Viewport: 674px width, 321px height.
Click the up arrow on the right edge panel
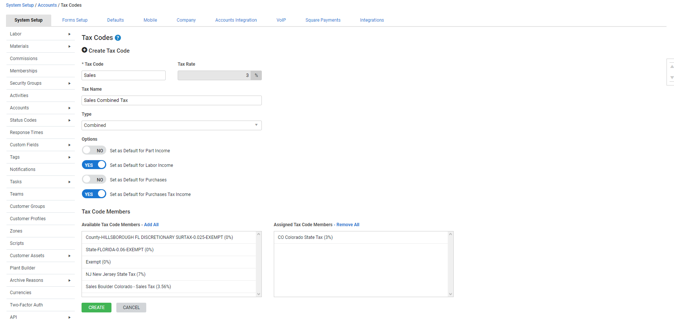672,66
